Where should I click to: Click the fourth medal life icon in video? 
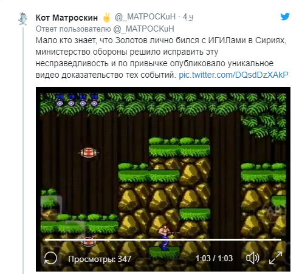point(94,100)
